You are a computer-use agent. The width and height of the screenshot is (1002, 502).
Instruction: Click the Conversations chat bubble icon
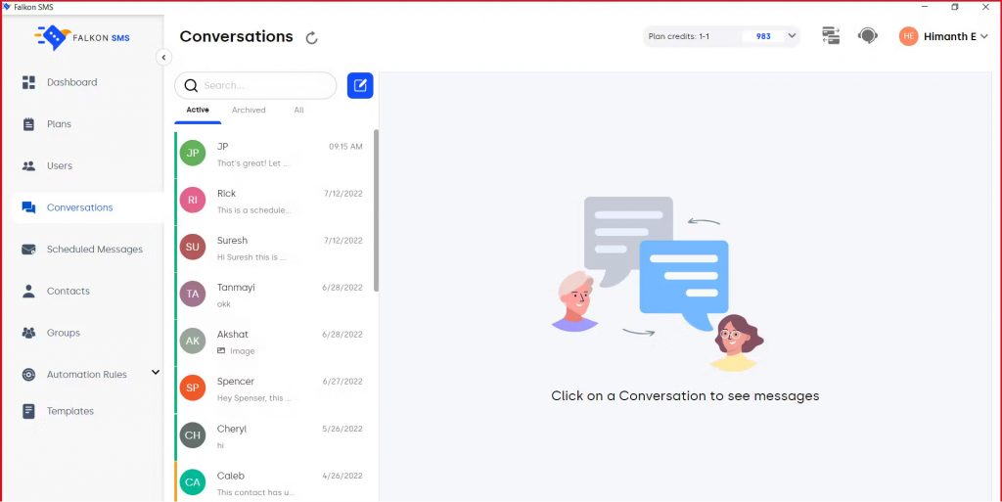click(28, 207)
